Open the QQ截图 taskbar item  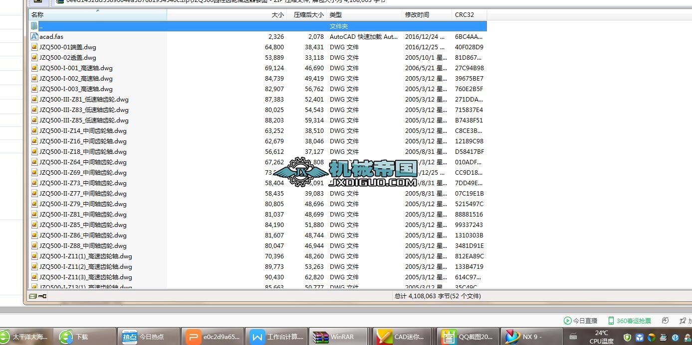point(468,337)
